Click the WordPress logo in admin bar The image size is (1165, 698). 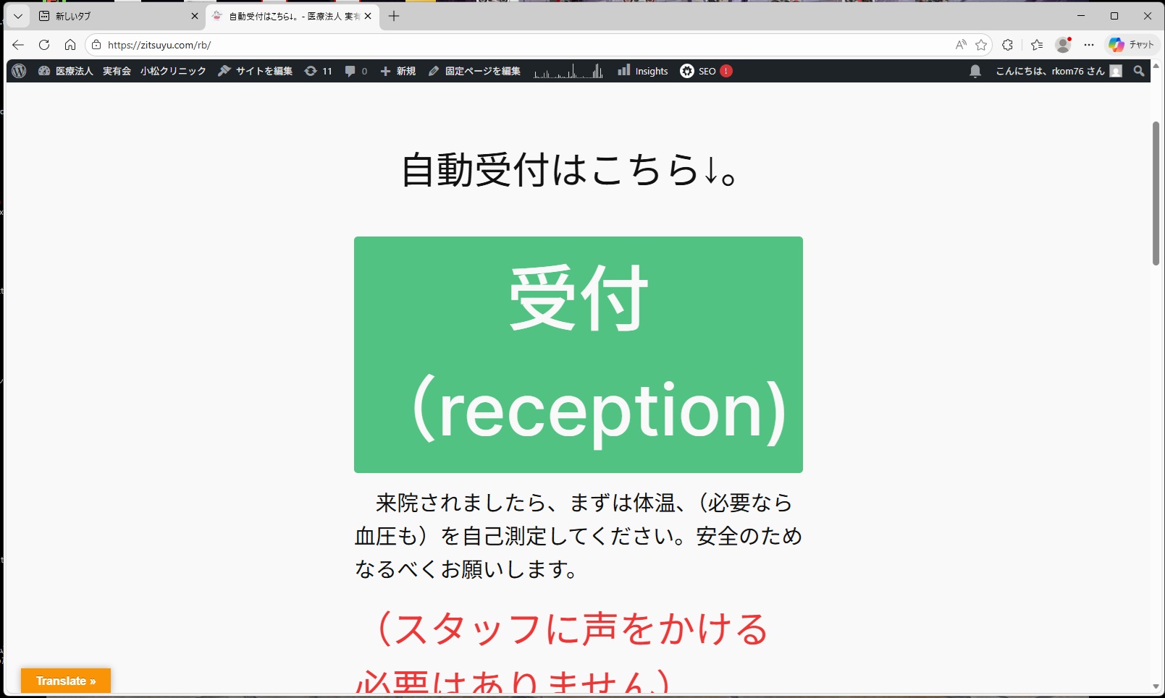(20, 71)
